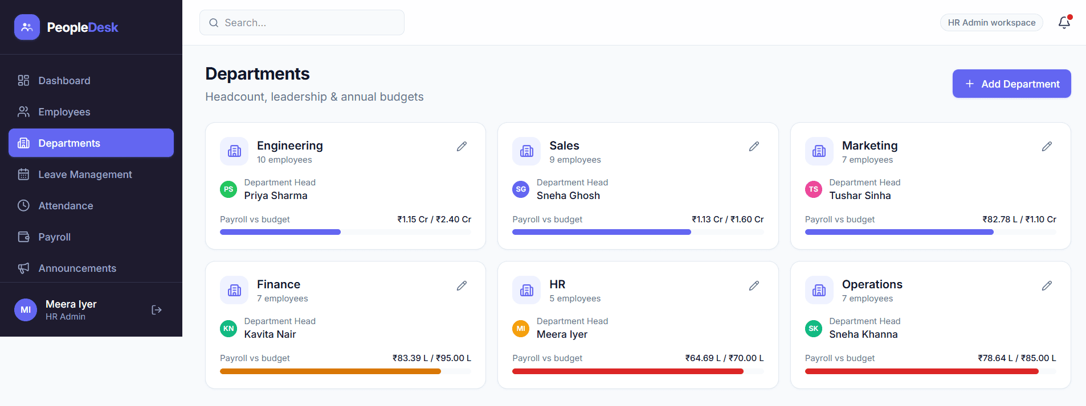Click the ₹83.39 L / ₹95.00 L value
The image size is (1086, 406).
432,358
